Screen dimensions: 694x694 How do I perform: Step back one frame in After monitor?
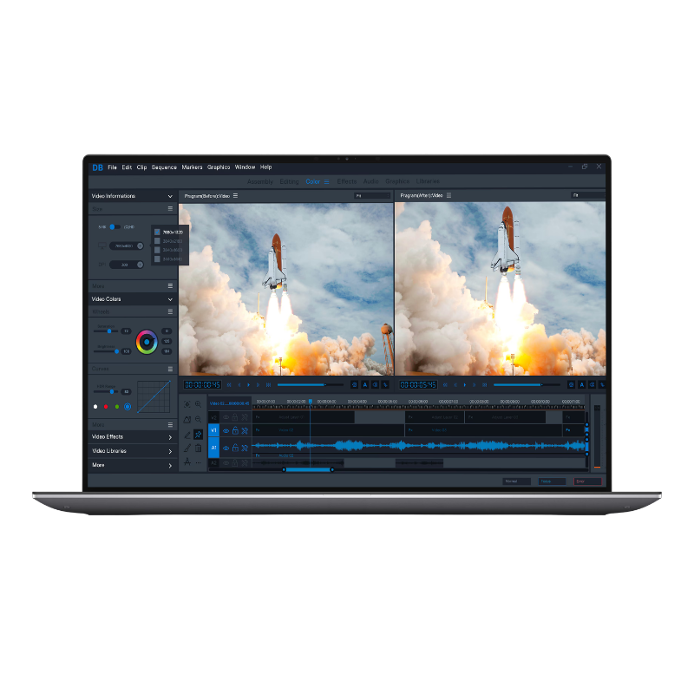(x=455, y=385)
